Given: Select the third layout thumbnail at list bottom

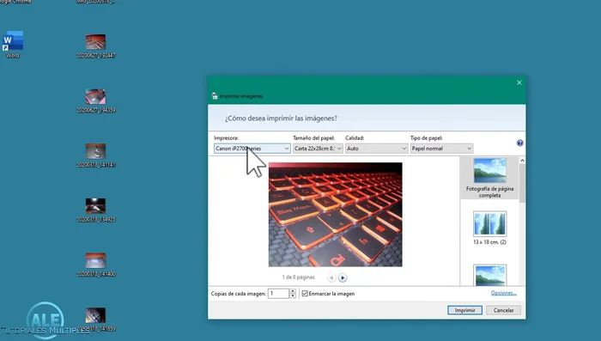Looking at the screenshot, I should coord(489,275).
